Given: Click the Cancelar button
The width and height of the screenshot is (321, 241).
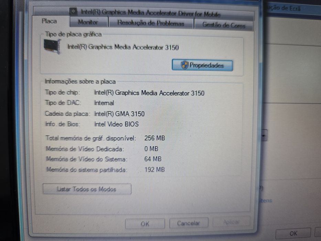Looking at the screenshot, I should click(189, 223).
